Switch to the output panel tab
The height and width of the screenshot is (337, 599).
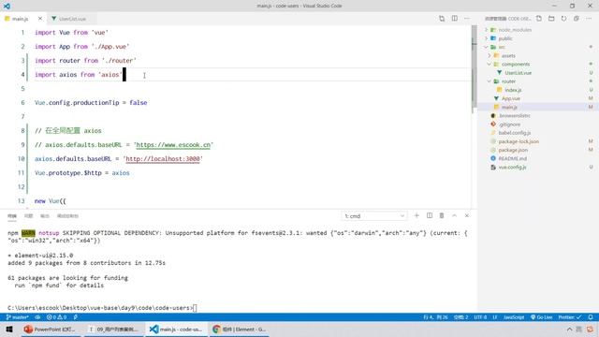click(45, 216)
